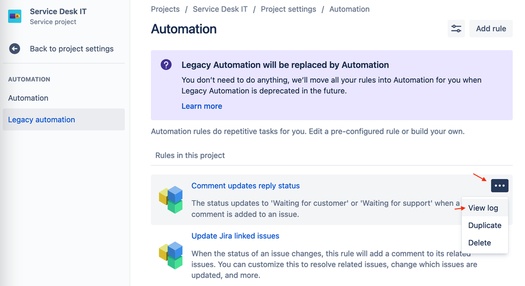Viewport: 525px width, 286px height.
Task: Select Legacy automation in the sidebar
Action: [x=64, y=120]
